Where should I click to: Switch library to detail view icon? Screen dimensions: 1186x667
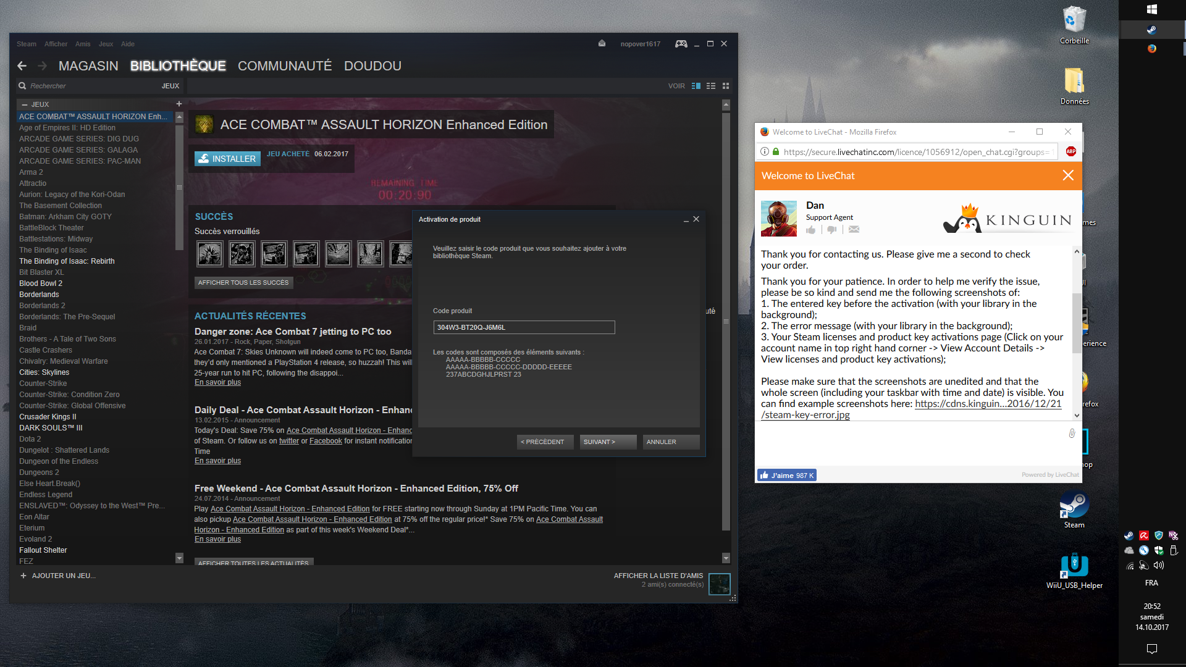pyautogui.click(x=696, y=86)
